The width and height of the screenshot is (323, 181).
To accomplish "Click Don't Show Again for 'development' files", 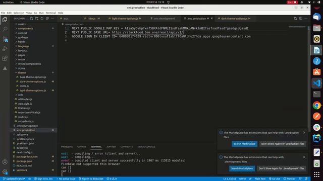I will (x=282, y=168).
